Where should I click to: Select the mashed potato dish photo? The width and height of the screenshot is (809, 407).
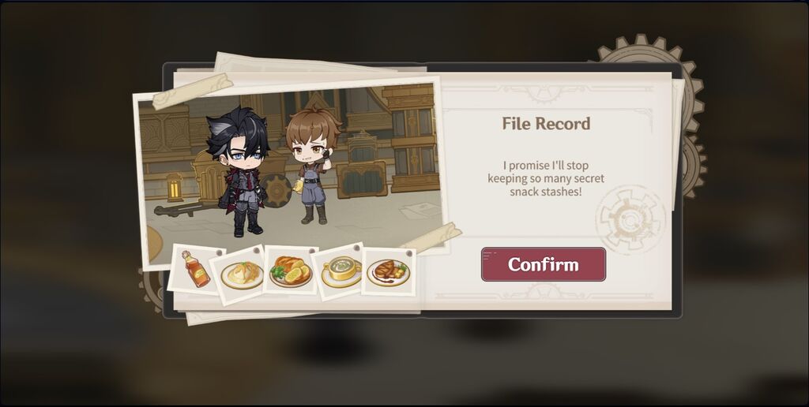(242, 274)
